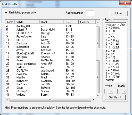The height and width of the screenshot is (115, 132).
Task: Click the Set Result button
Action: (115, 97)
